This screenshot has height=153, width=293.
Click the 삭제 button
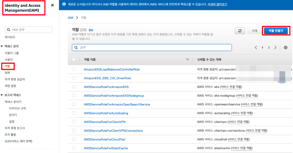254,31
